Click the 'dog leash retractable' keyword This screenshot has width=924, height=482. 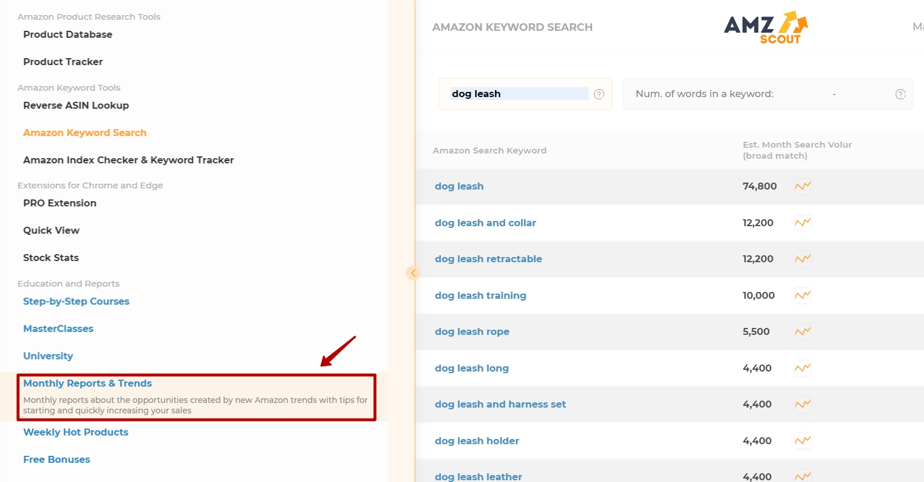click(488, 259)
